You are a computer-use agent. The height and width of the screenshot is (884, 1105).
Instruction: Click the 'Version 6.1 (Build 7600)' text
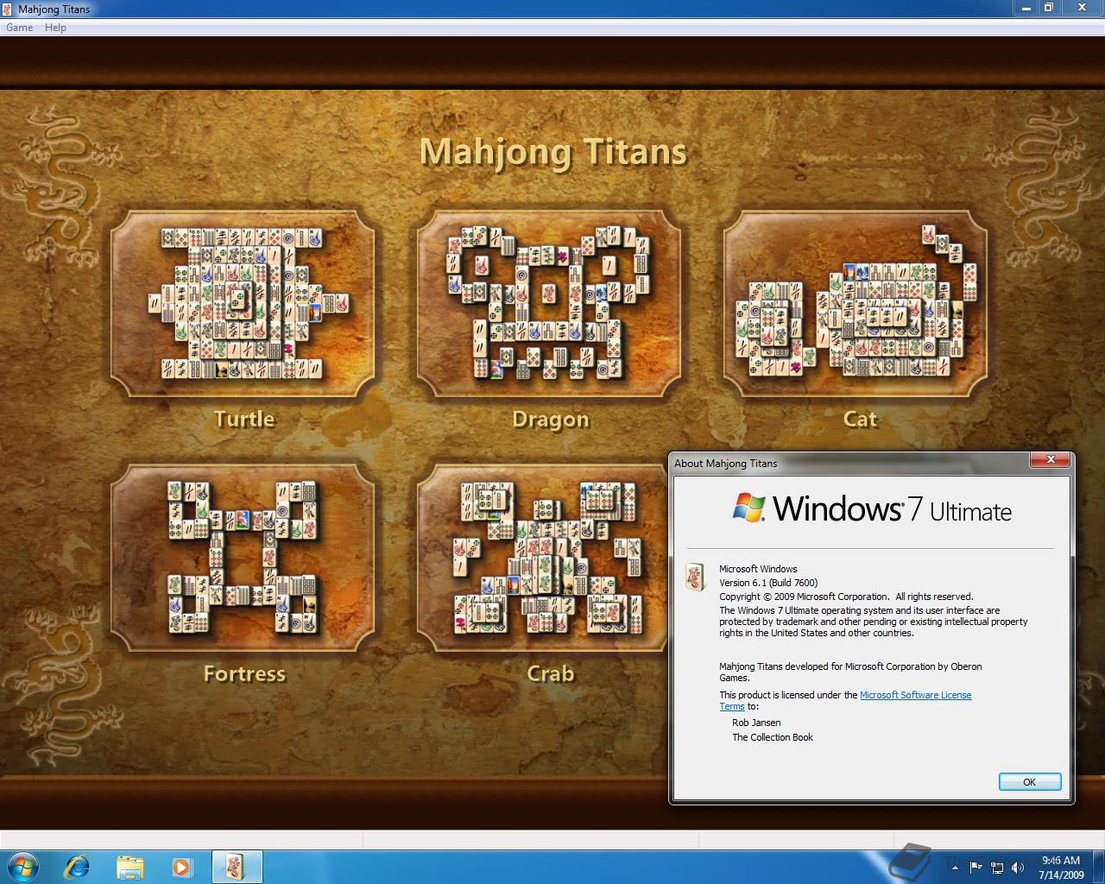[x=768, y=583]
